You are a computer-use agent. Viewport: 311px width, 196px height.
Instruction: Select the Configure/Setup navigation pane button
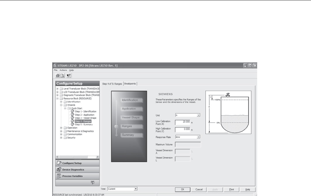pos(77,163)
